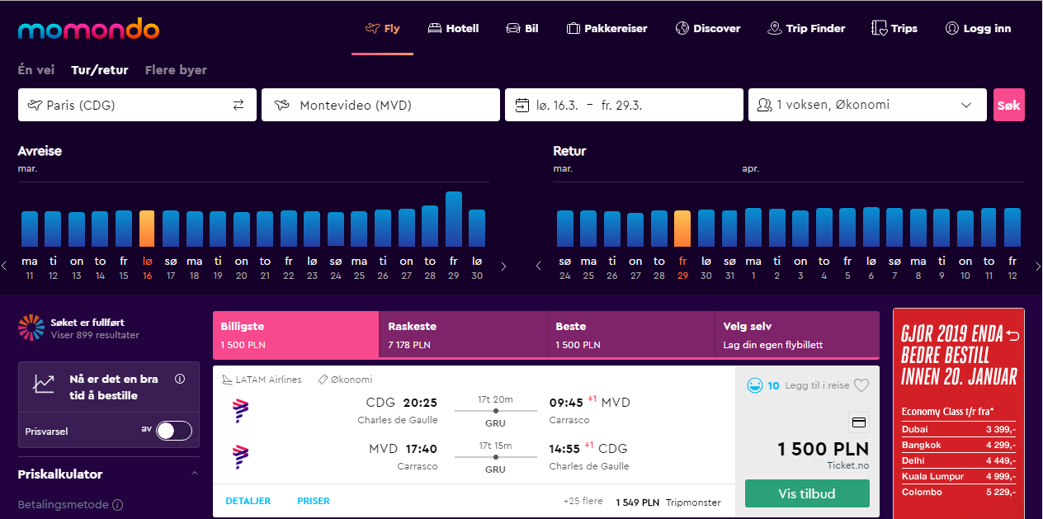Open the Fly tab
Screen dimensions: 1043x519
pos(383,28)
